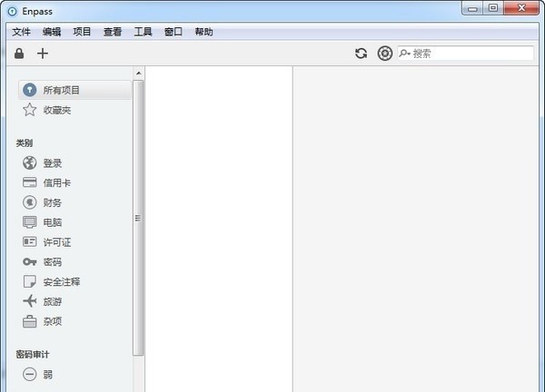Click the sync refresh icon
This screenshot has height=392, width=545.
[x=362, y=54]
